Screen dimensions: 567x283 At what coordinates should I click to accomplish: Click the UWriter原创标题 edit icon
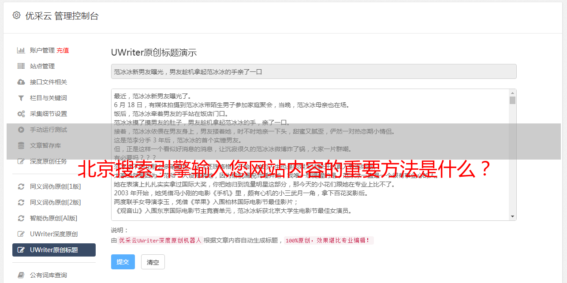point(21,250)
